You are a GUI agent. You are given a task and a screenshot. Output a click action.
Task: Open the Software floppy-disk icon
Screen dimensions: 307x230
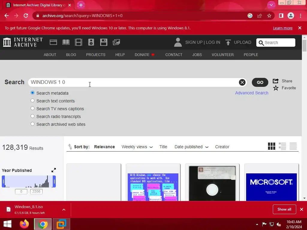(x=103, y=42)
